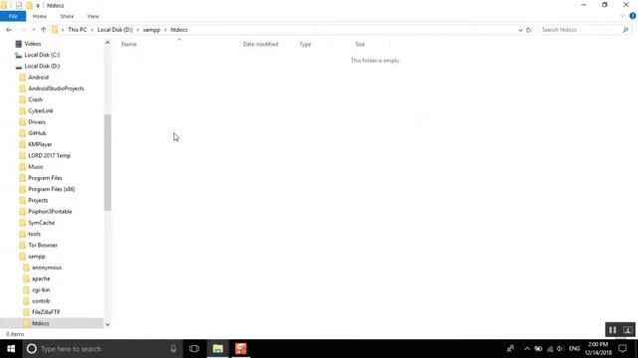
Task: Select the contrib subfolder
Action: tap(41, 301)
